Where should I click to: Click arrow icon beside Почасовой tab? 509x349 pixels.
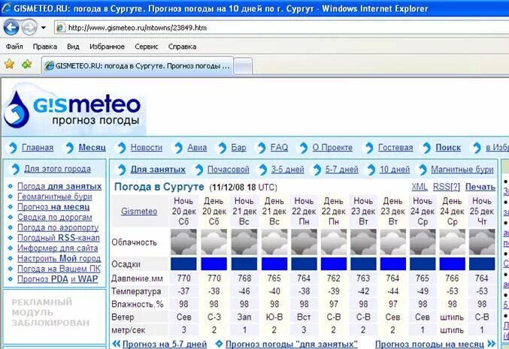198,170
